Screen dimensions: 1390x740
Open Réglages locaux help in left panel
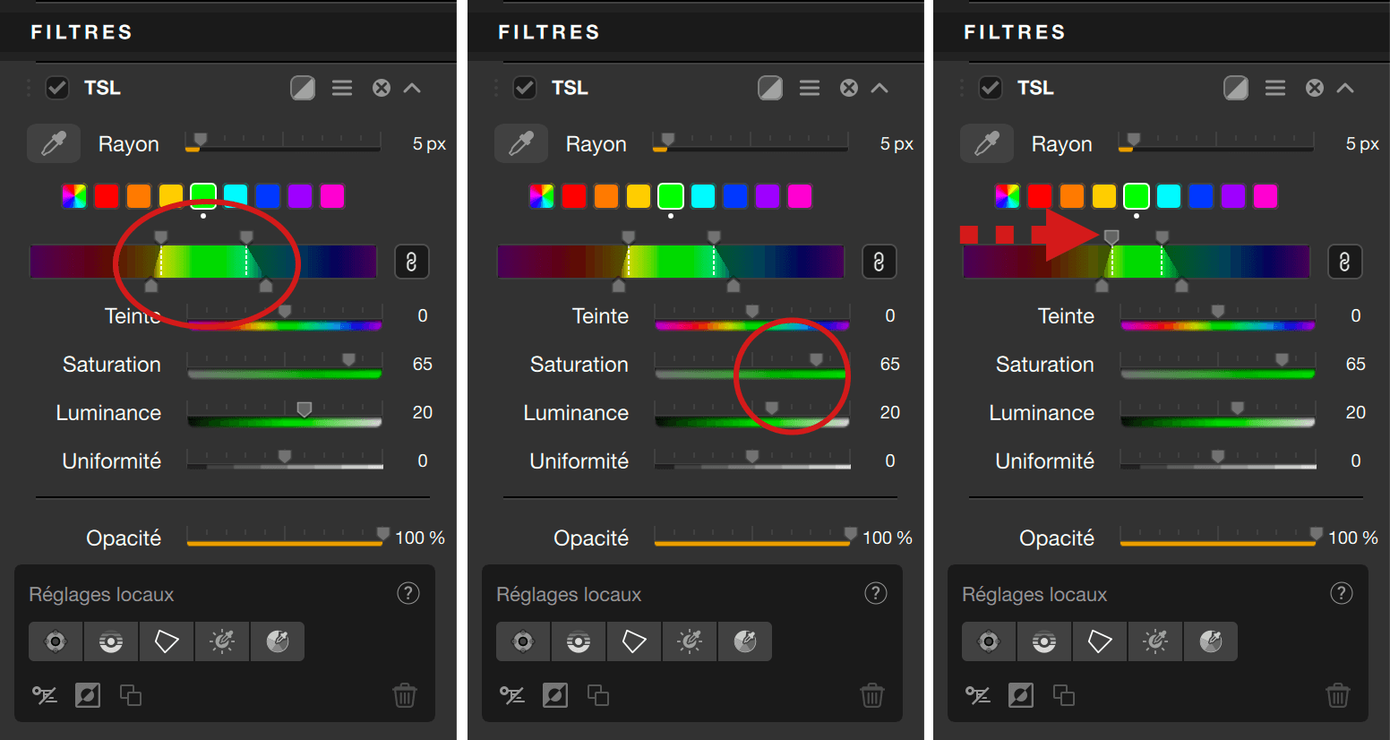408,593
